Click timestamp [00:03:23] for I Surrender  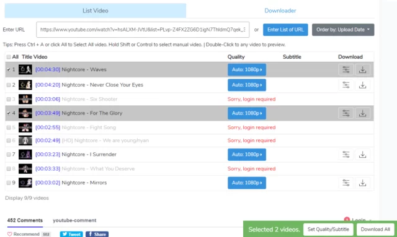coord(48,154)
